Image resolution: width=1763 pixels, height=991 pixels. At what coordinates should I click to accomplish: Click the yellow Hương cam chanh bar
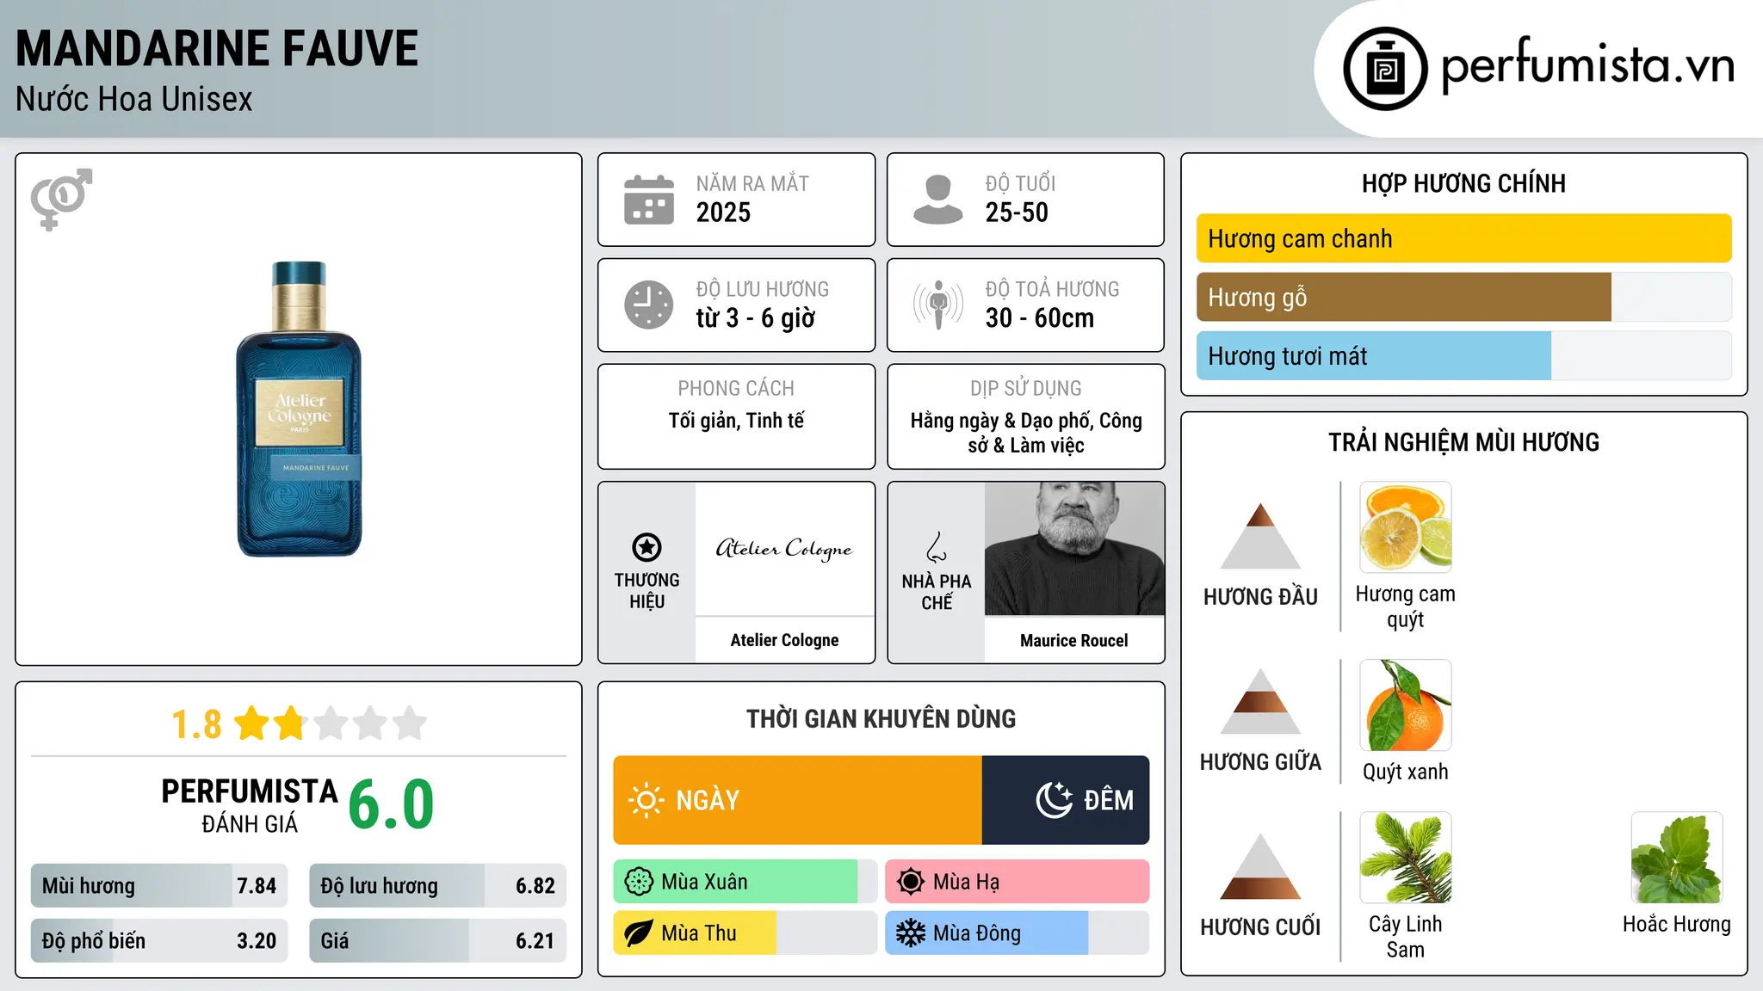point(1463,238)
